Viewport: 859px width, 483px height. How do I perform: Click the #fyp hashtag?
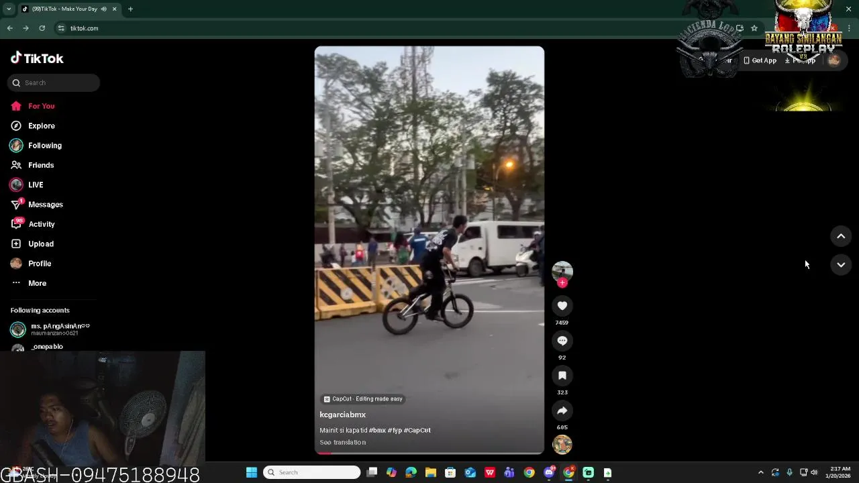click(395, 430)
